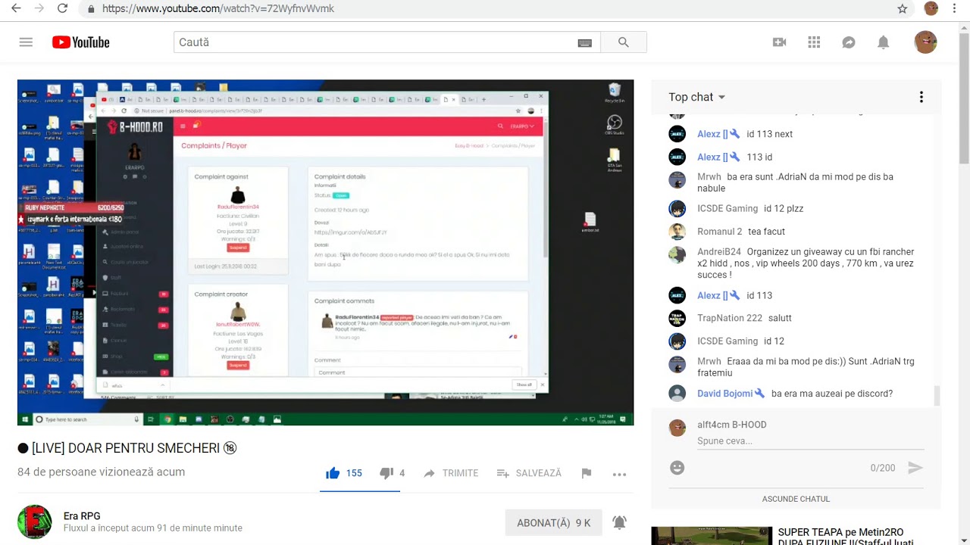Reload the current page
This screenshot has width=970, height=545.
click(x=63, y=9)
